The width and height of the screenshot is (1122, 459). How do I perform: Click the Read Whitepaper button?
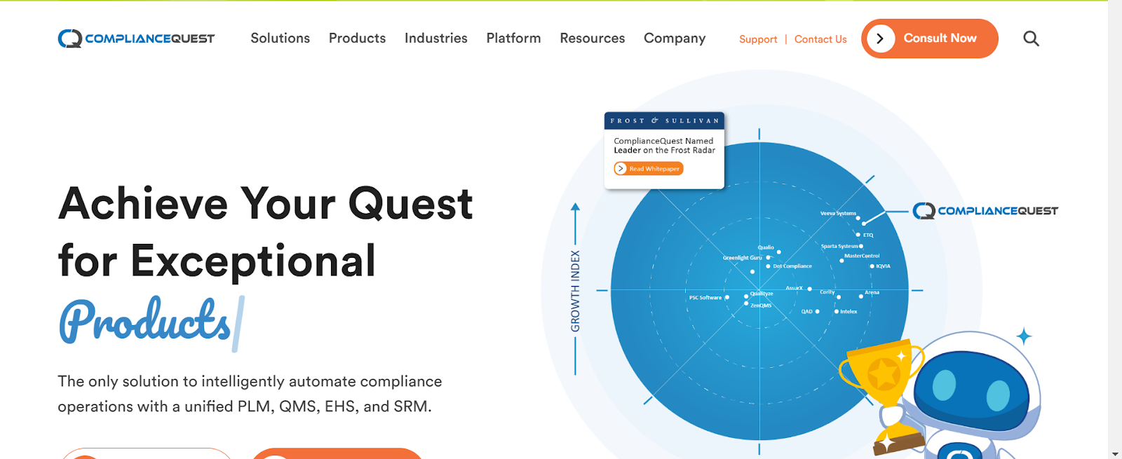649,169
